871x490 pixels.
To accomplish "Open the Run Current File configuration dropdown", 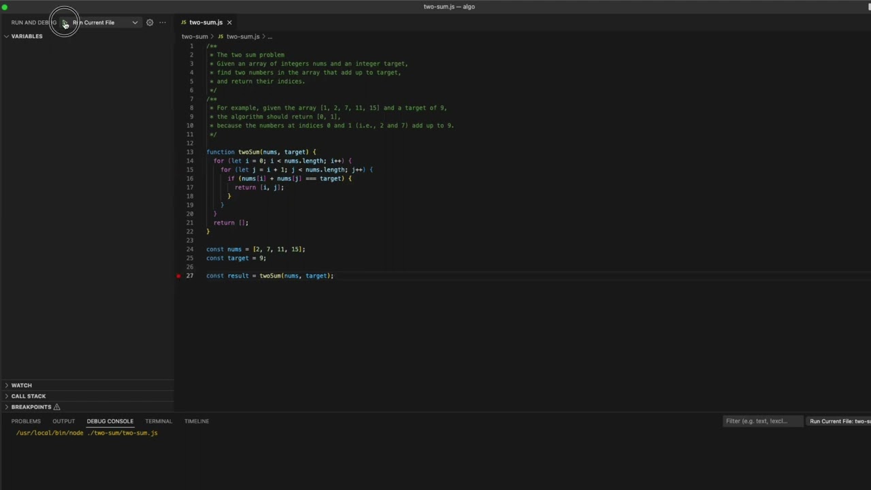I will tap(135, 22).
